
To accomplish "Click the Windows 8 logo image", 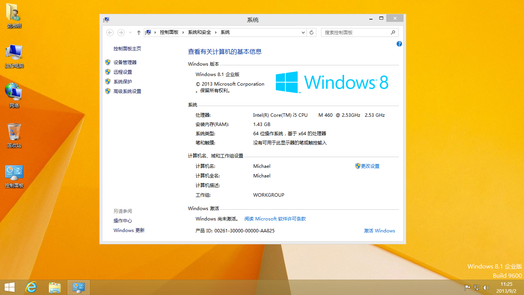I will point(332,82).
